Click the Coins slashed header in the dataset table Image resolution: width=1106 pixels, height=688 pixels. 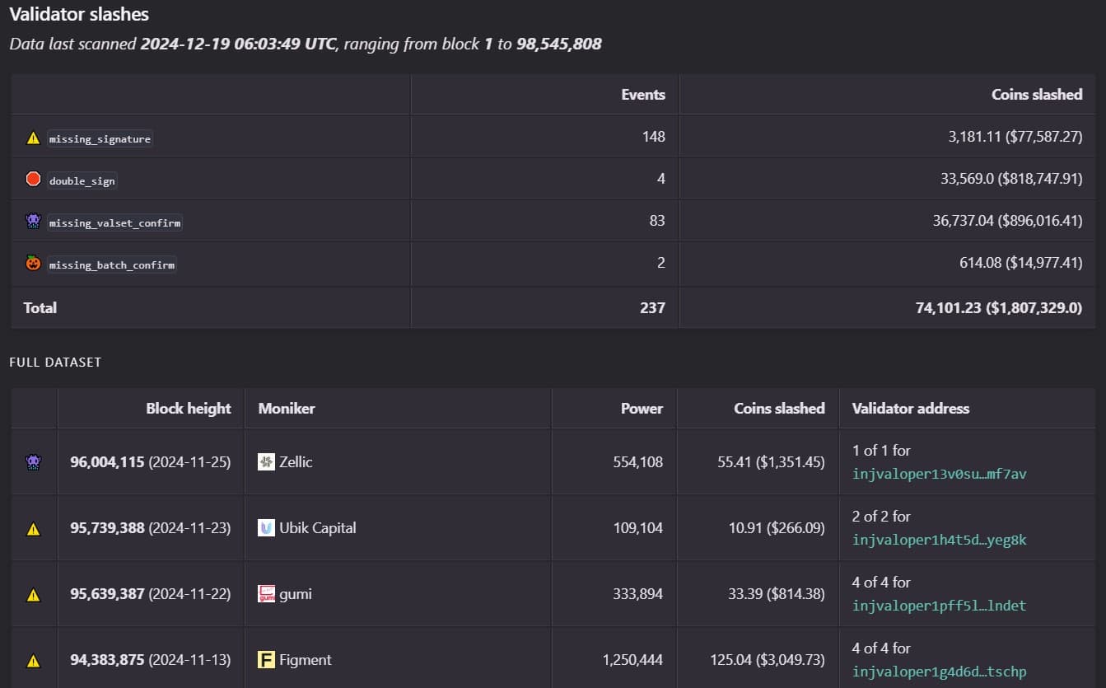coord(779,409)
